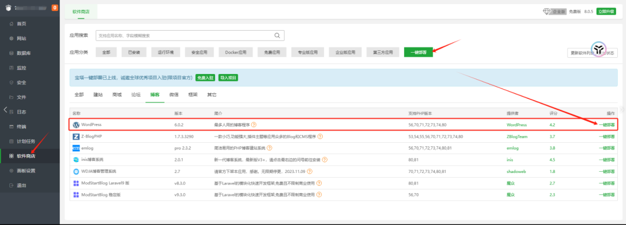Viewport: 626px width, 225px height.
Task: Click the search magnifier icon
Action: click(277, 35)
